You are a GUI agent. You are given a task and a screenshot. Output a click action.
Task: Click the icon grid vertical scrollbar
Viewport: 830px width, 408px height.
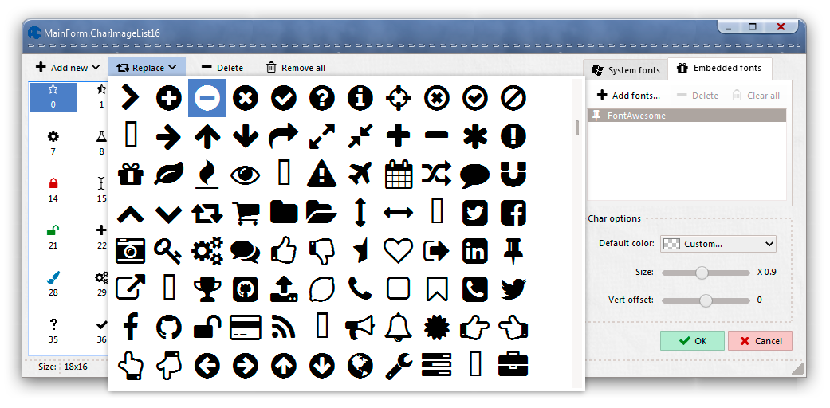(x=577, y=127)
